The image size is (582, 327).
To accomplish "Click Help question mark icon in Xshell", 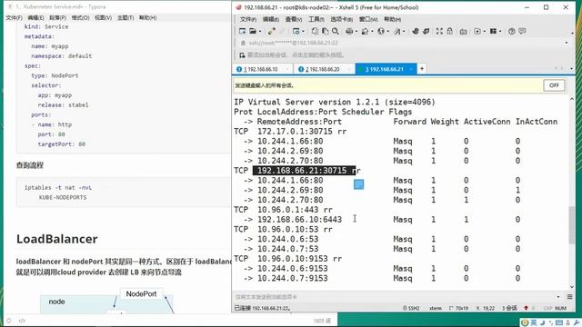I will point(512,31).
